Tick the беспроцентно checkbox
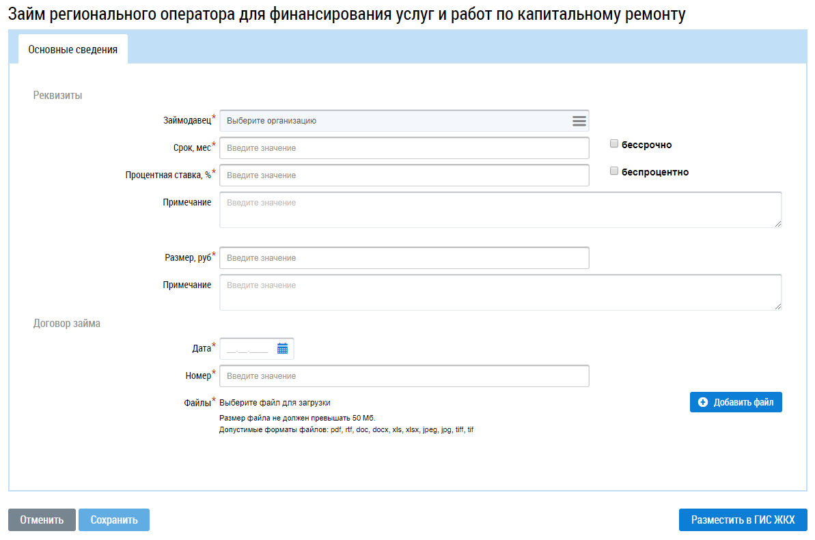Viewport: 815px width, 540px height. tap(614, 171)
